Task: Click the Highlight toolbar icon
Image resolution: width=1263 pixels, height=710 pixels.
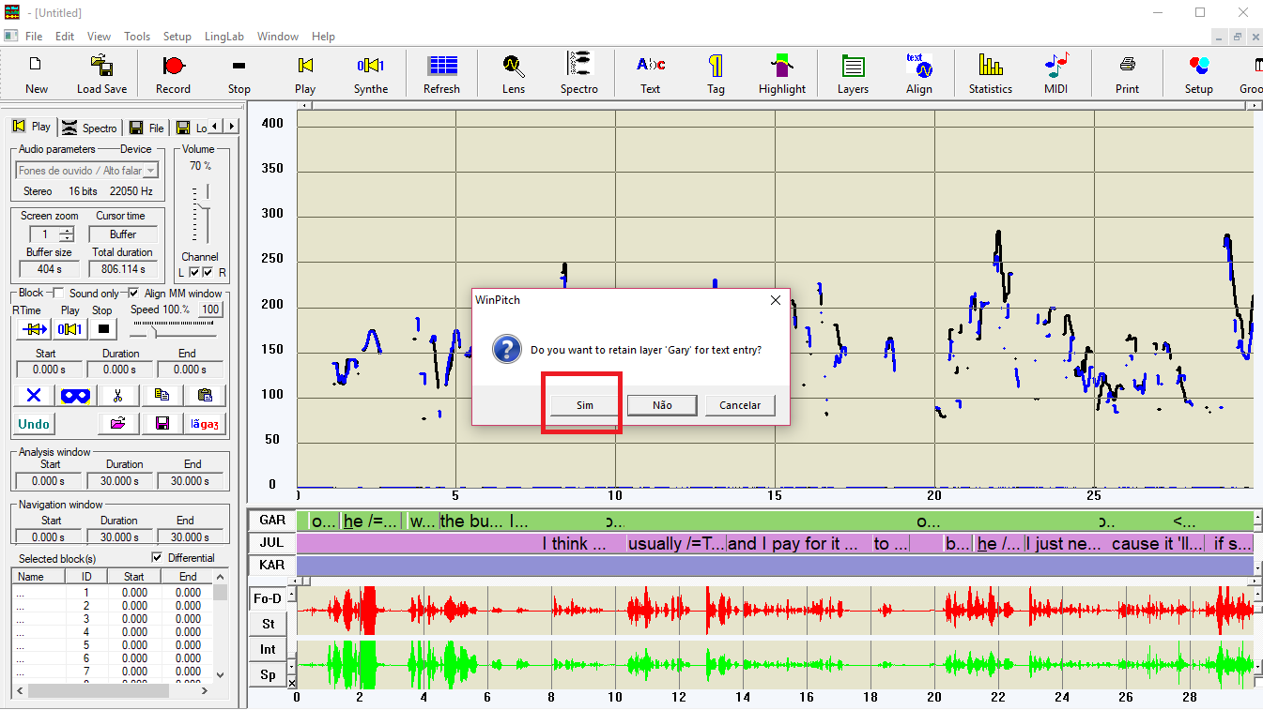Action: coord(781,73)
